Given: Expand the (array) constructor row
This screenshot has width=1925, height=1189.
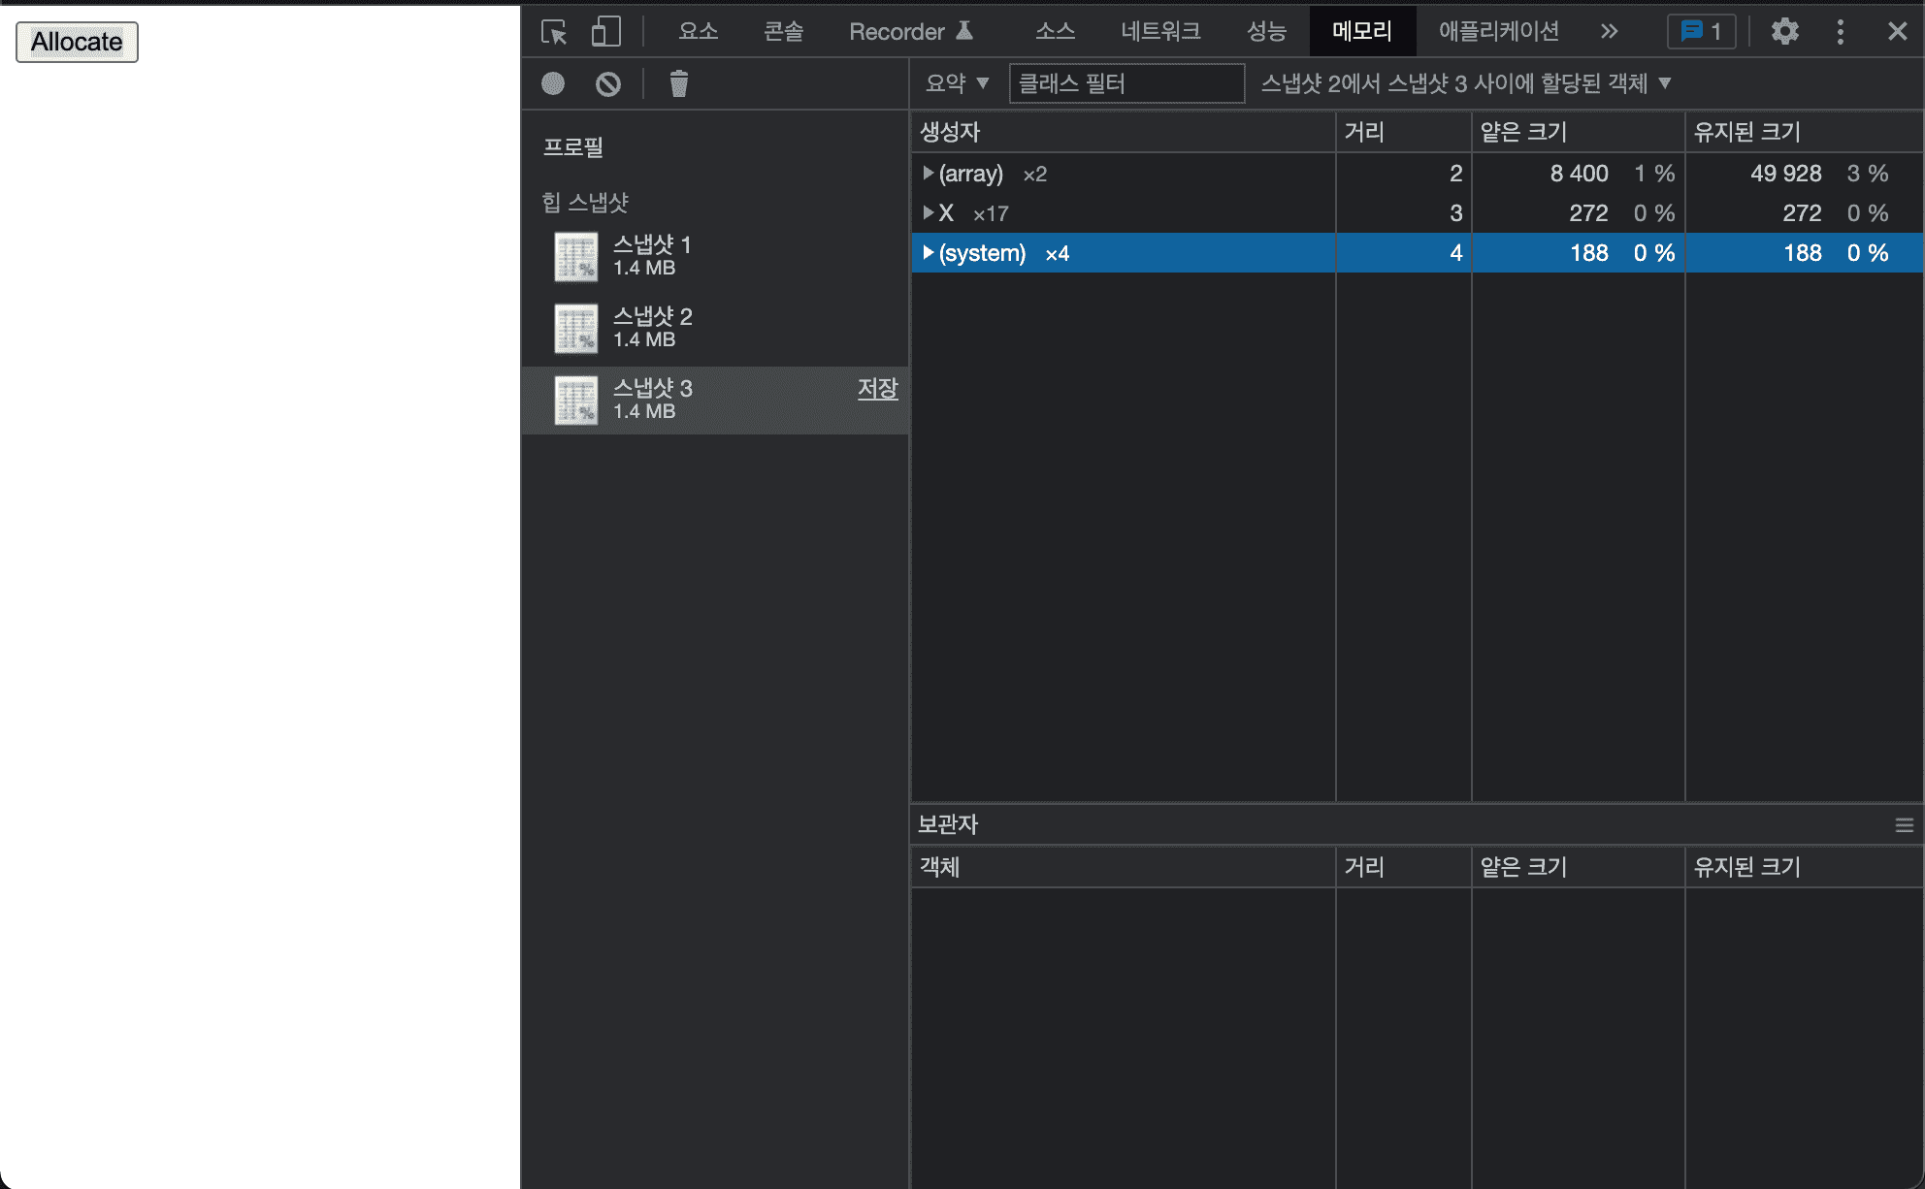Looking at the screenshot, I should pyautogui.click(x=928, y=174).
